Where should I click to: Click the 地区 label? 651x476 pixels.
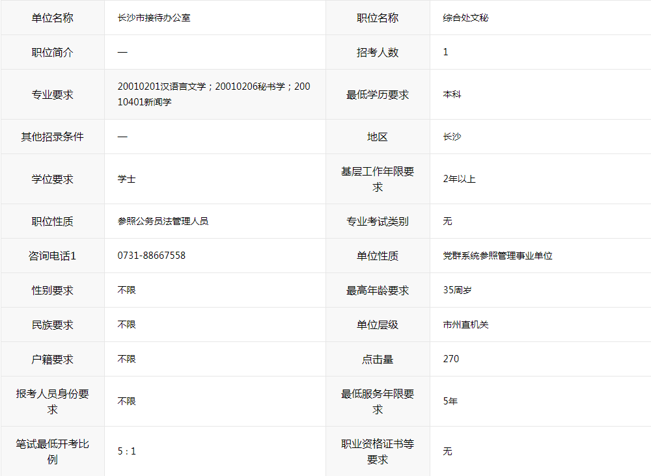[x=378, y=137]
